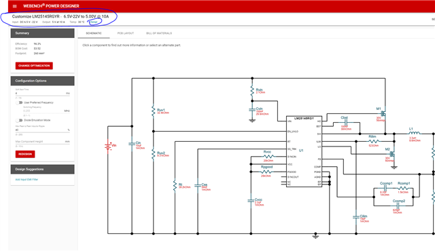Viewport: 435px width, 251px height.
Task: Click the Redesign button
Action: tap(25, 154)
